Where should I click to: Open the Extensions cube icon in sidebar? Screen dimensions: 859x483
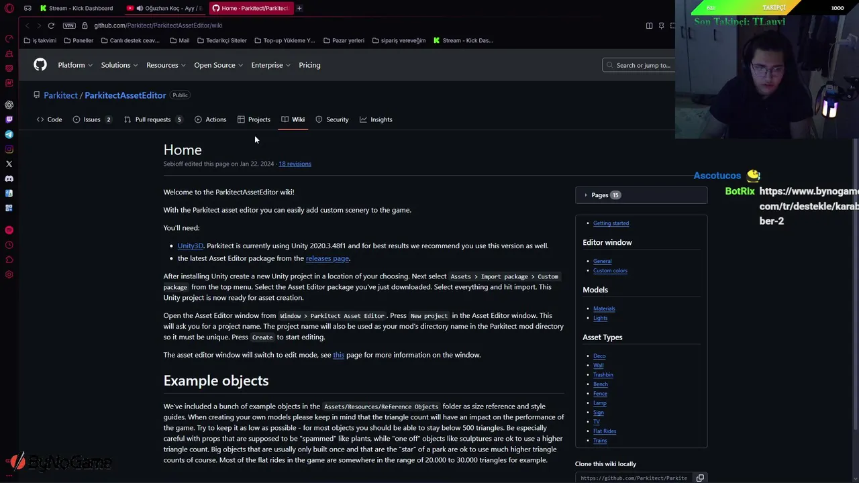(x=9, y=260)
